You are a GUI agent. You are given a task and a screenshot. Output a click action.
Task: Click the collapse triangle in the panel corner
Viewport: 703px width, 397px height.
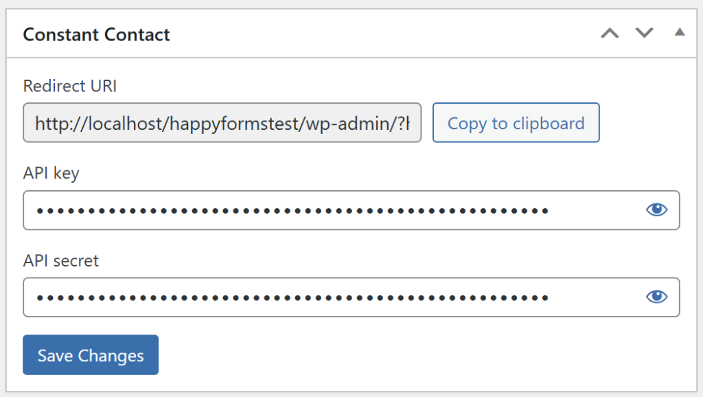(x=679, y=32)
